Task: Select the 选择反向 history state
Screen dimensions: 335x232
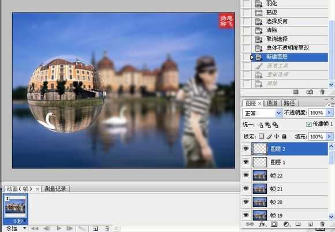Action: 290,21
